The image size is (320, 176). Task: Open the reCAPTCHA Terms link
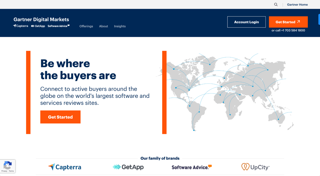(x=11, y=171)
